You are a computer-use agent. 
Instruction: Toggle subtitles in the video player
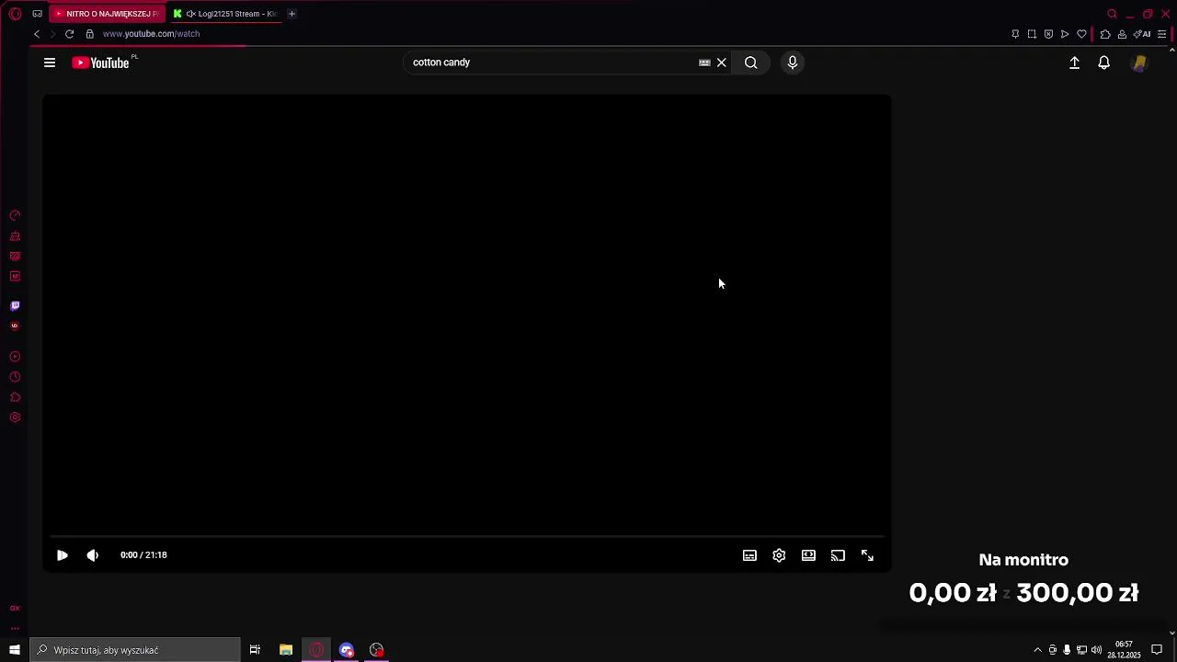point(749,555)
